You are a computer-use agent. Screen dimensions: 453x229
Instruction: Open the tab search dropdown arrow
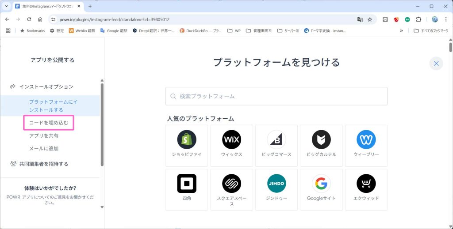pyautogui.click(x=6, y=6)
